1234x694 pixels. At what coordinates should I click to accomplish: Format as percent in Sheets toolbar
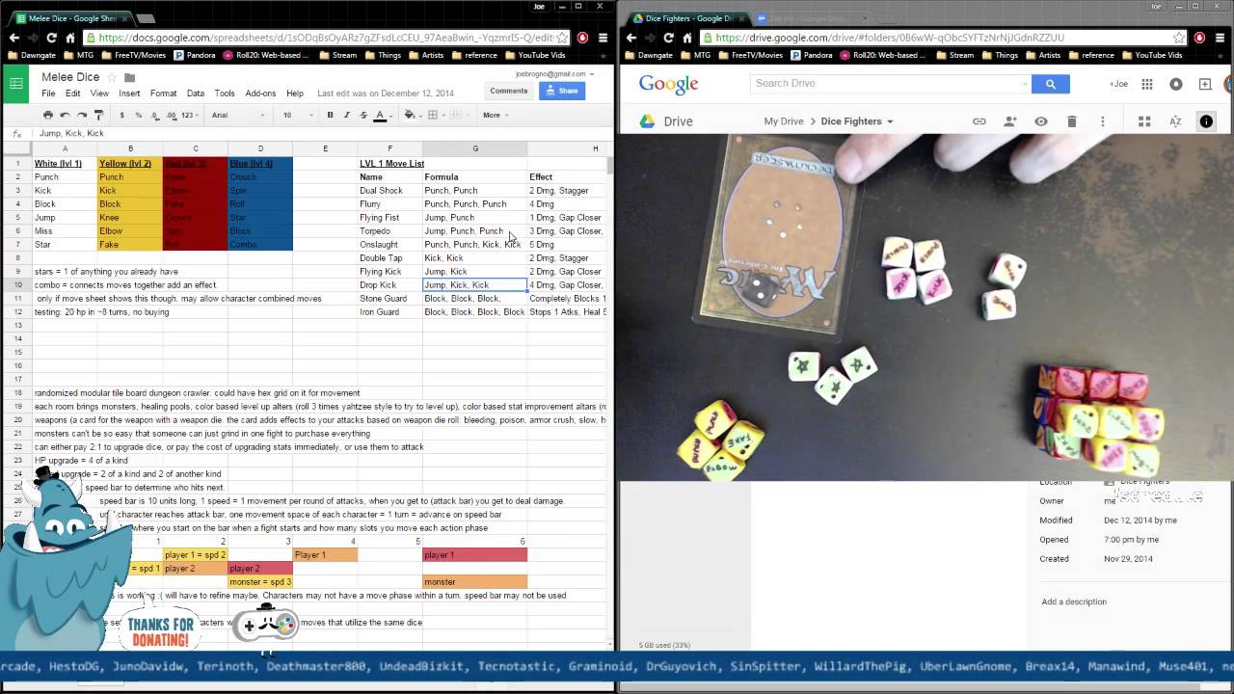coord(138,115)
